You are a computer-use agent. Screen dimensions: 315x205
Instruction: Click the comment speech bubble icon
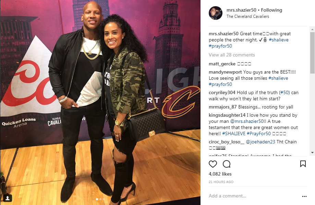point(227,164)
